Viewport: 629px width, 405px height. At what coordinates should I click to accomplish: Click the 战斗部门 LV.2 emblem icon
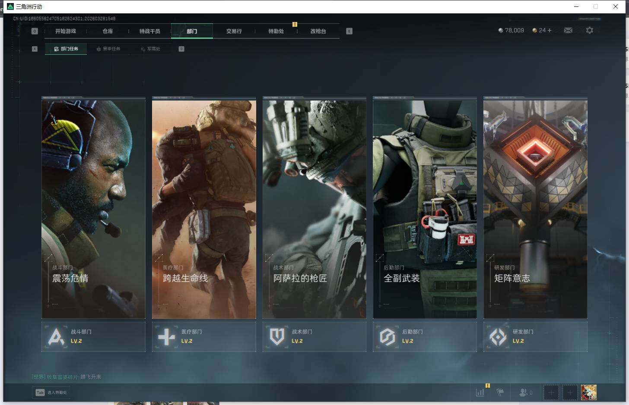pyautogui.click(x=57, y=337)
